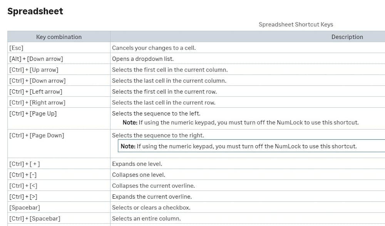Click 'Selects an entire column' description
The image size is (385, 226).
(146, 219)
